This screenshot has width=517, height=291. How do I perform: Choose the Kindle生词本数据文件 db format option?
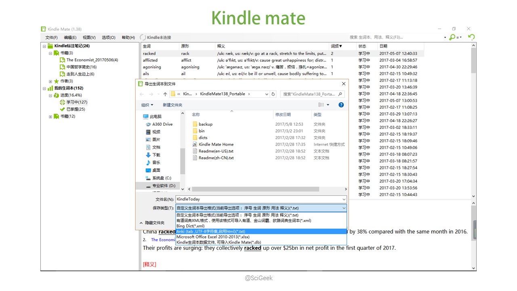pos(261,242)
